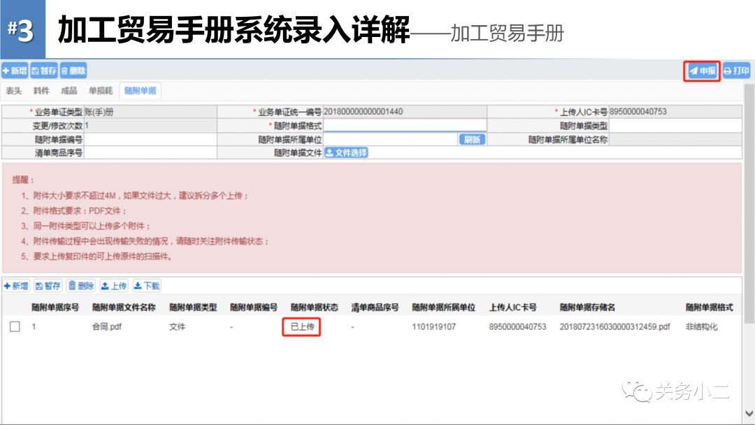Click the lower list 暂存 button
The height and width of the screenshot is (425, 755).
coord(48,286)
